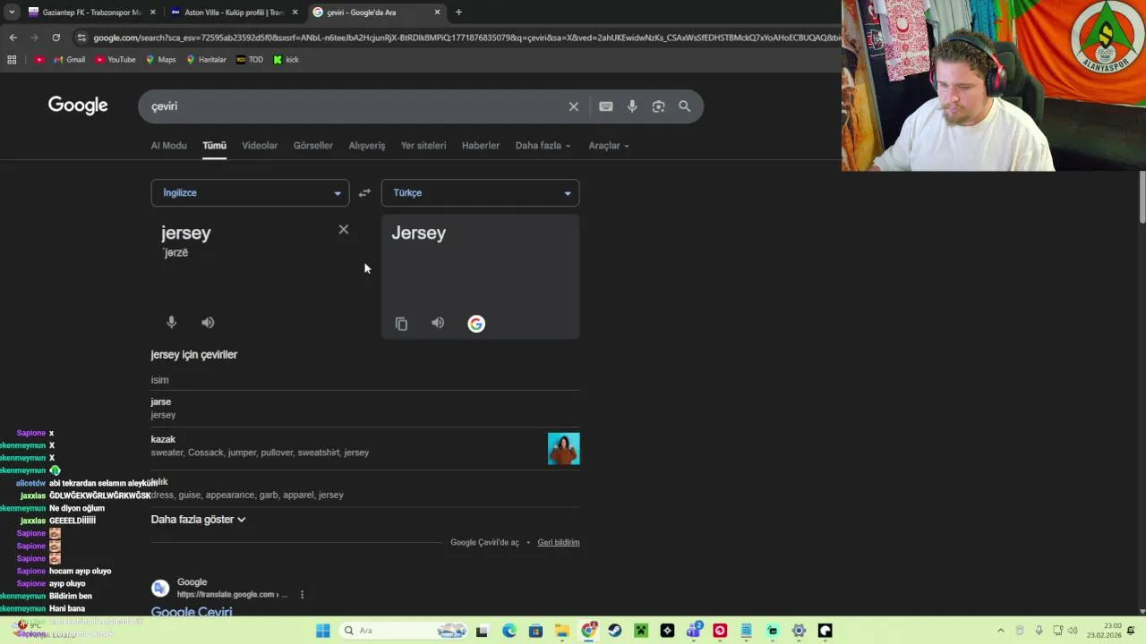Click the browser address bar URL
This screenshot has height=644, width=1146.
466,38
